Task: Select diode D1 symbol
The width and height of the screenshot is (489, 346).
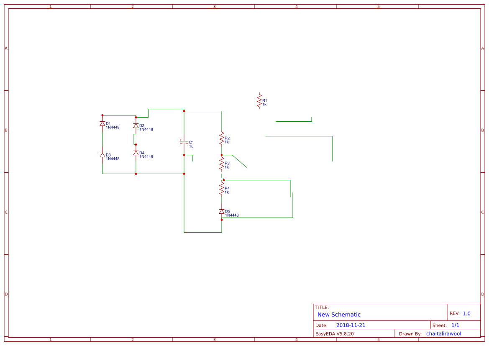Action: (x=102, y=123)
